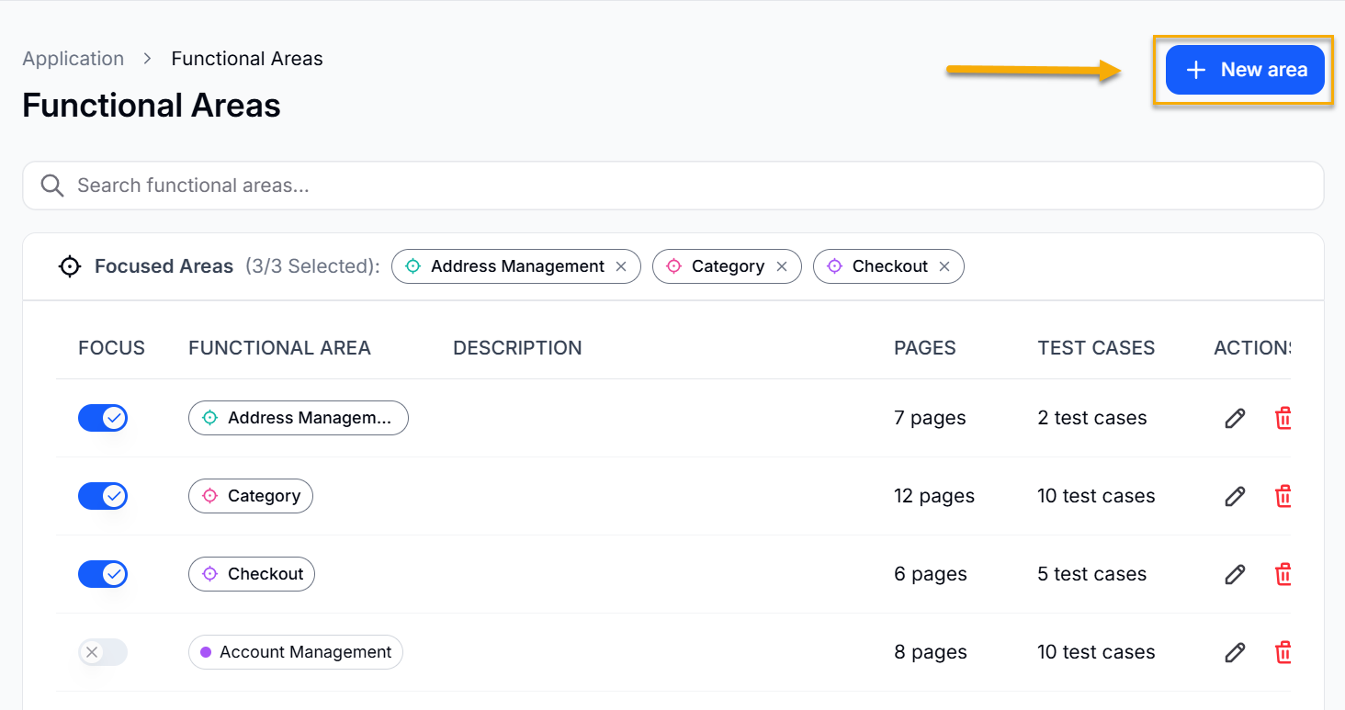Edit the Account Management area
1345x710 pixels.
1235,653
